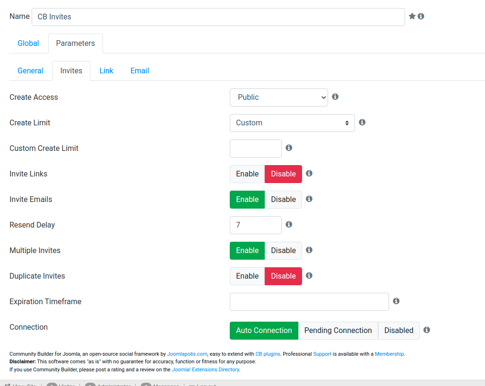485x386 pixels.
Task: Click the 'Create Access' label
Action: click(34, 97)
